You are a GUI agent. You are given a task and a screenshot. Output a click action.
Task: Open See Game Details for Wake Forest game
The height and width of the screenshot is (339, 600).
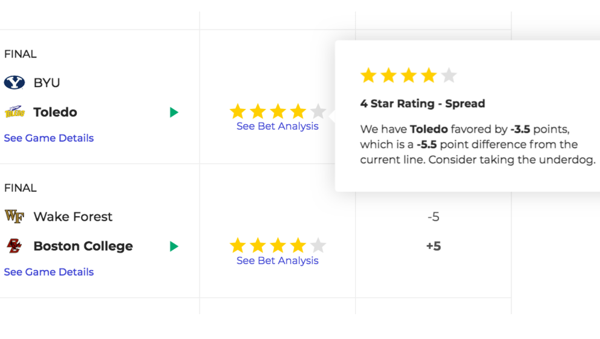[49, 272]
